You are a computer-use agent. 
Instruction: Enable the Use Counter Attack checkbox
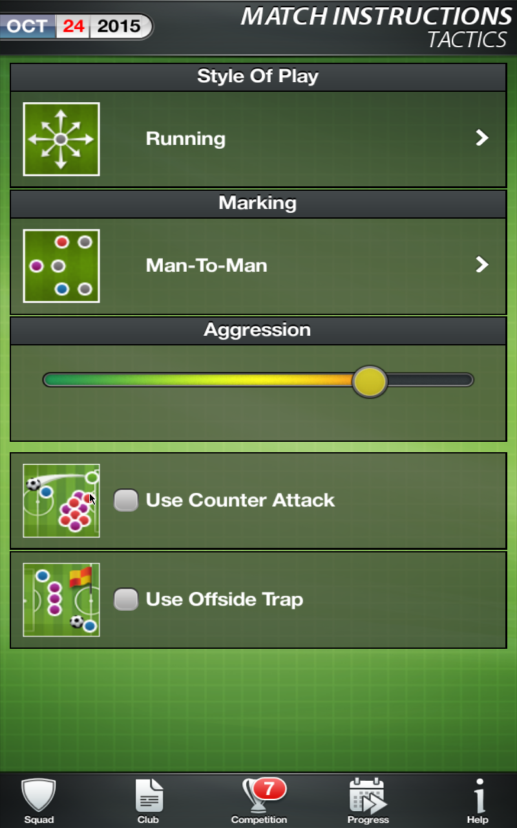(126, 500)
